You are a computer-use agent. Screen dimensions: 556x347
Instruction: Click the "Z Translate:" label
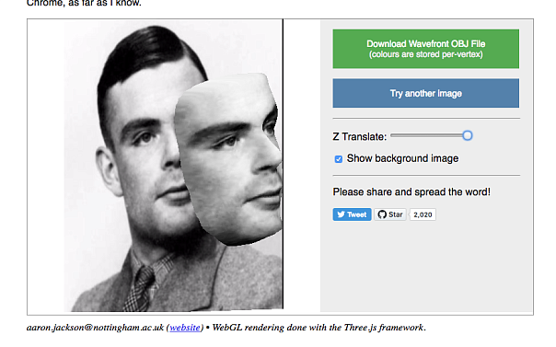[x=360, y=137]
